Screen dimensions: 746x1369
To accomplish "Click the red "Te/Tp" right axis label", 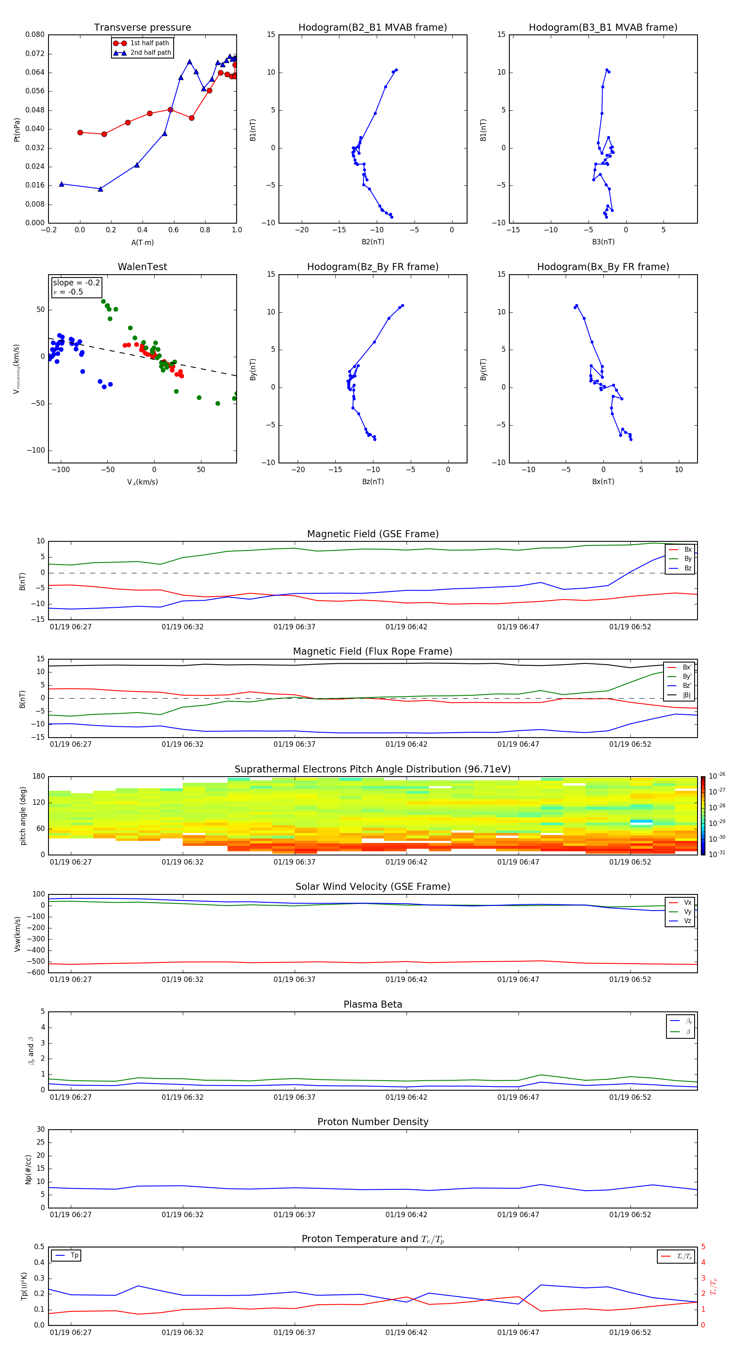I will 713,1286.
